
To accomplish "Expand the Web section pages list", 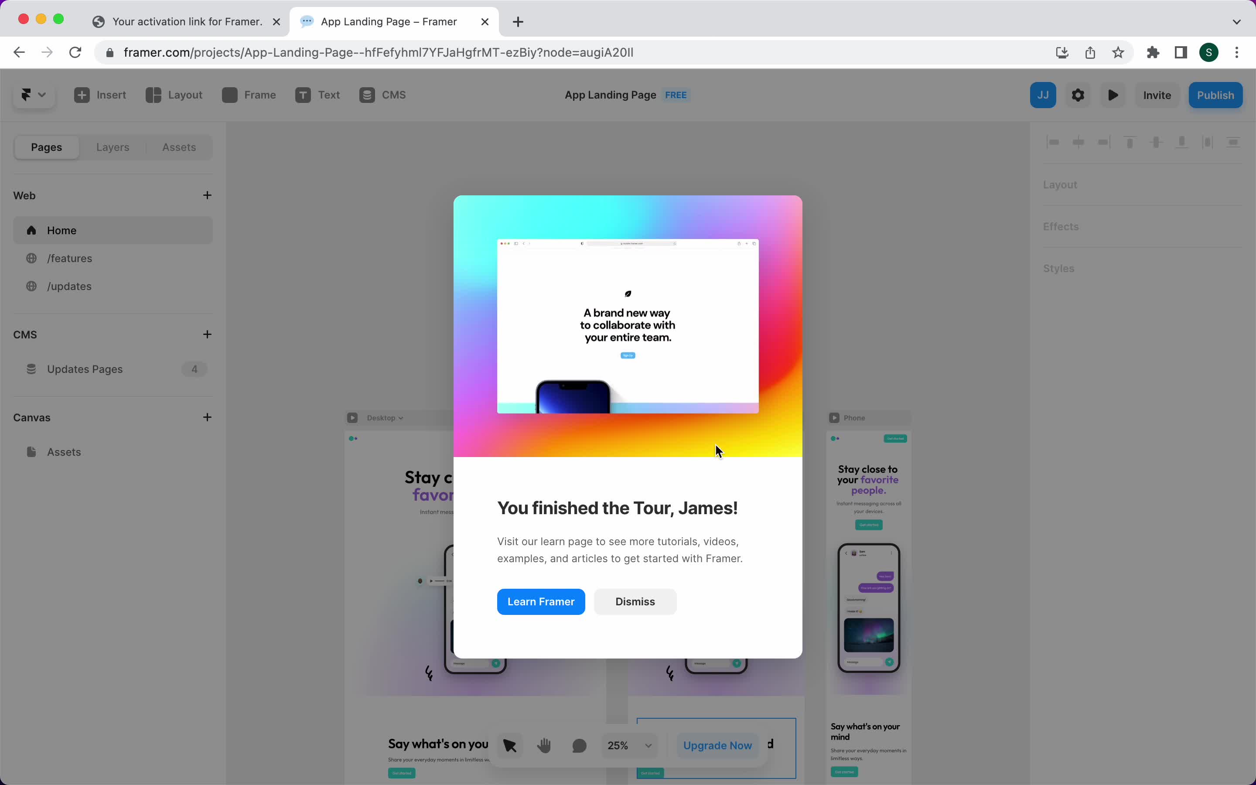I will click(x=24, y=195).
